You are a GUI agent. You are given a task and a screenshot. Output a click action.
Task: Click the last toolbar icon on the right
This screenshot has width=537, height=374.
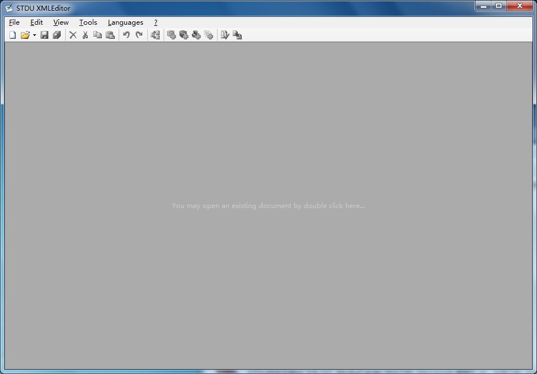[x=237, y=35]
